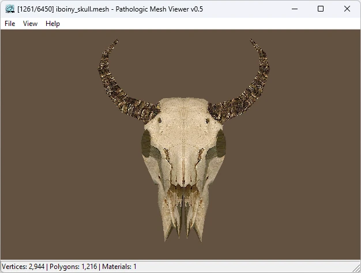
Task: Minimize the Mesh Viewer window
Action: tap(295, 9)
